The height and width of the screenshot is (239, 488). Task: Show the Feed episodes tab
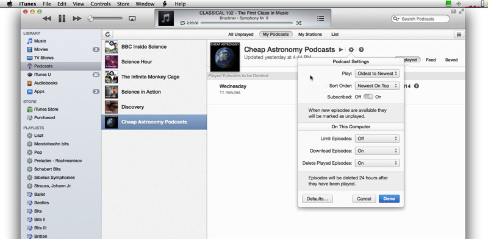(431, 60)
